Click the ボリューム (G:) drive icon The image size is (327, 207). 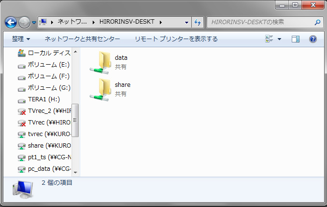pyautogui.click(x=21, y=90)
